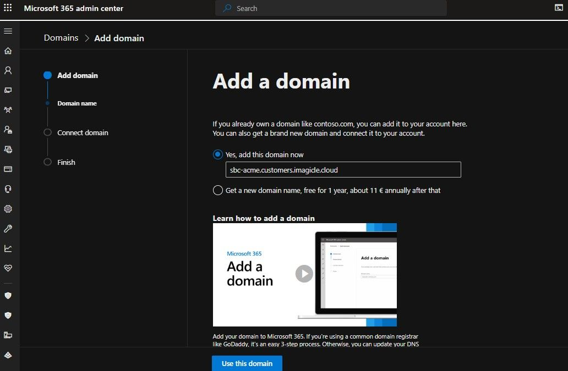Go to Home in the sidebar

pos(8,51)
